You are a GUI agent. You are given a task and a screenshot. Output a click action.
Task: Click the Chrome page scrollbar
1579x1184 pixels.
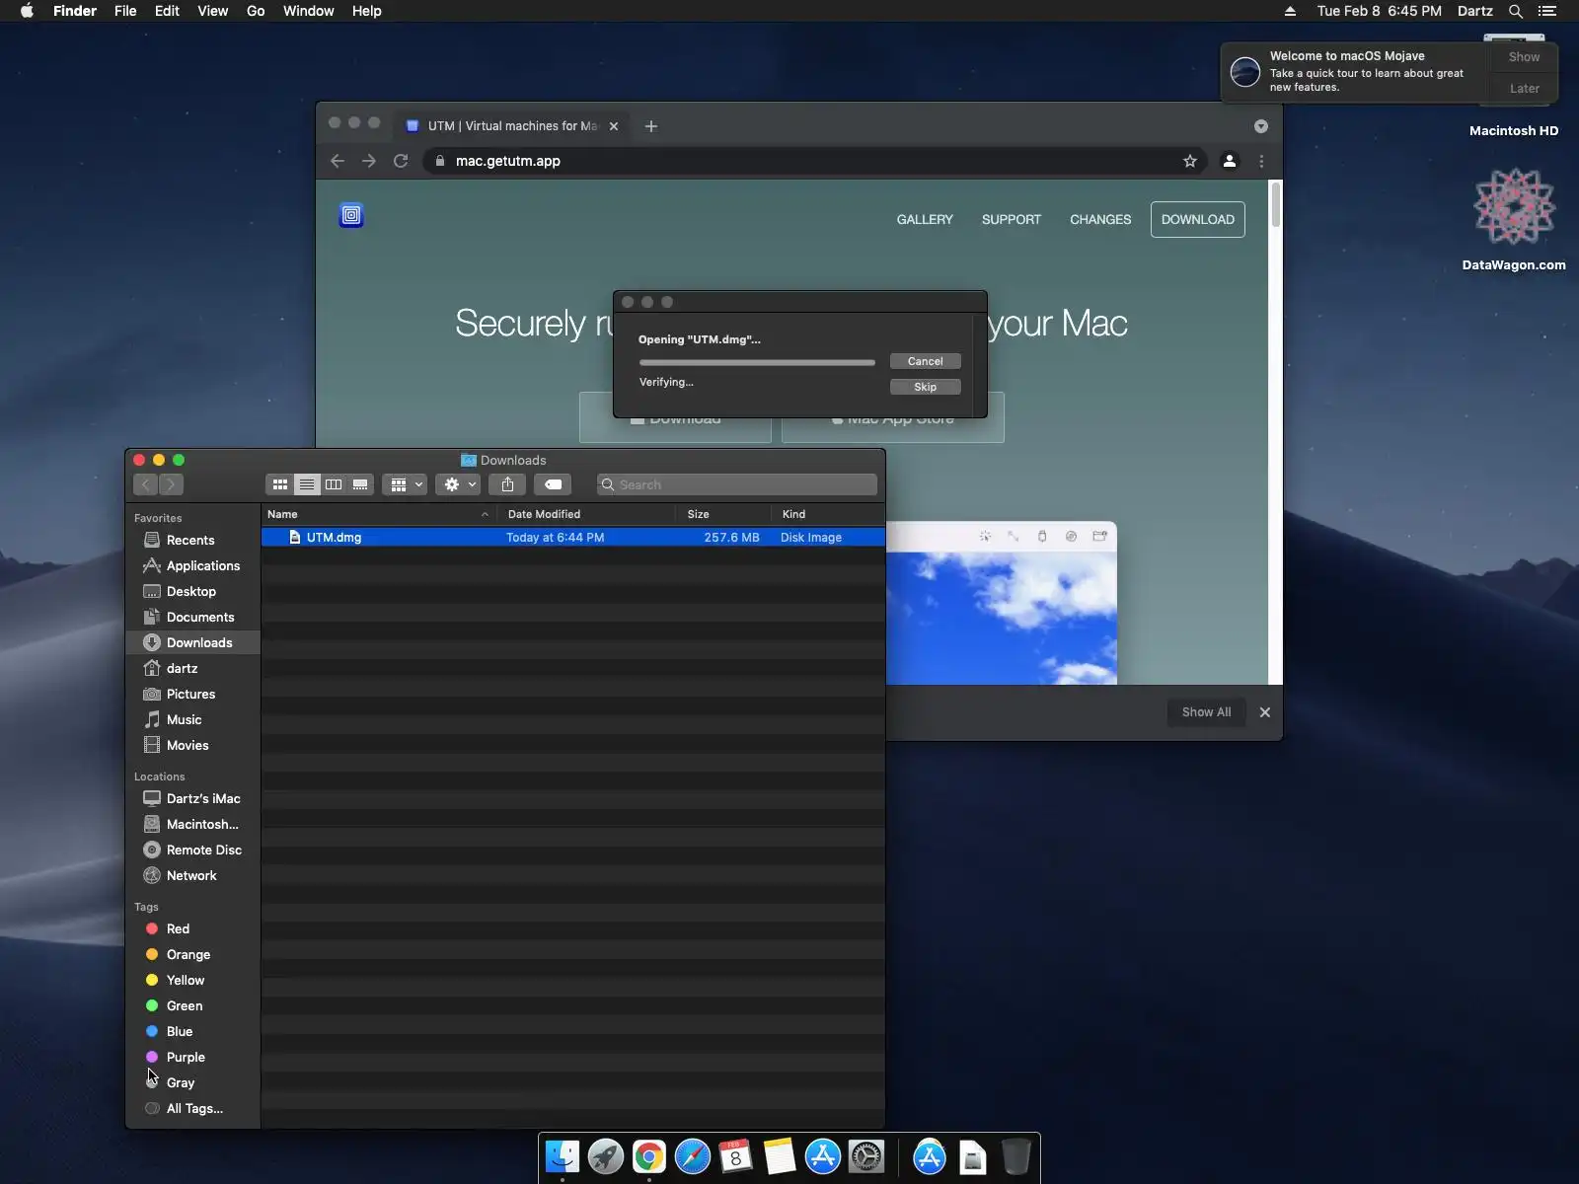(1276, 204)
